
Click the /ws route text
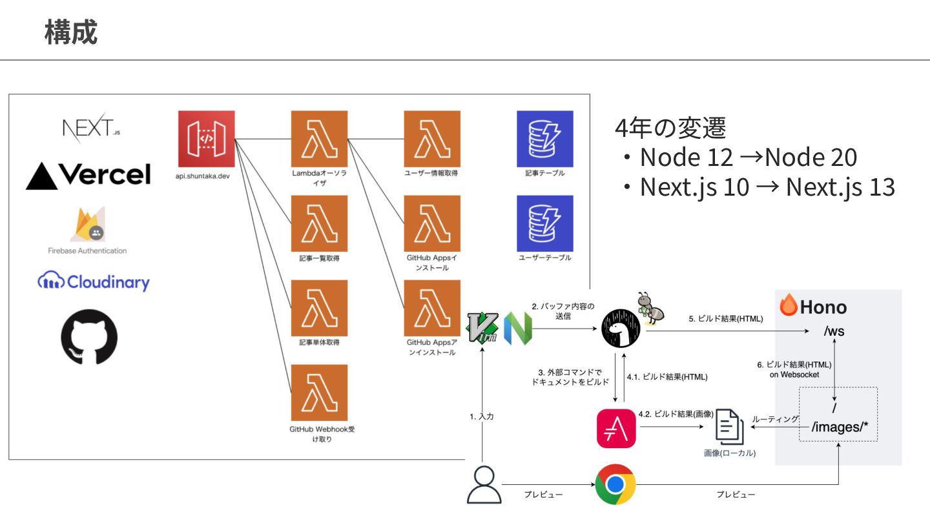click(x=834, y=332)
